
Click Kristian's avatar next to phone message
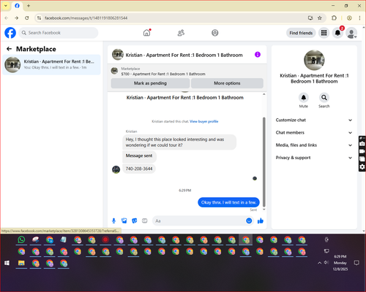click(x=116, y=169)
